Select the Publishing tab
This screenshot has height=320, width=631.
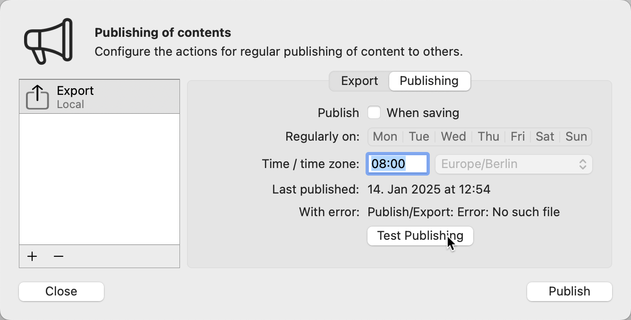[429, 81]
